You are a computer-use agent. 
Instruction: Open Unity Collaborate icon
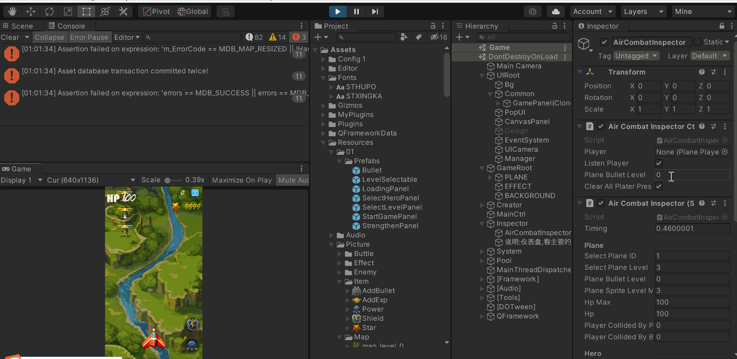[x=533, y=12]
